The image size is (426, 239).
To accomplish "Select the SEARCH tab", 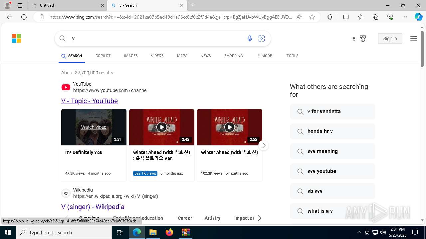I will 72,56.
